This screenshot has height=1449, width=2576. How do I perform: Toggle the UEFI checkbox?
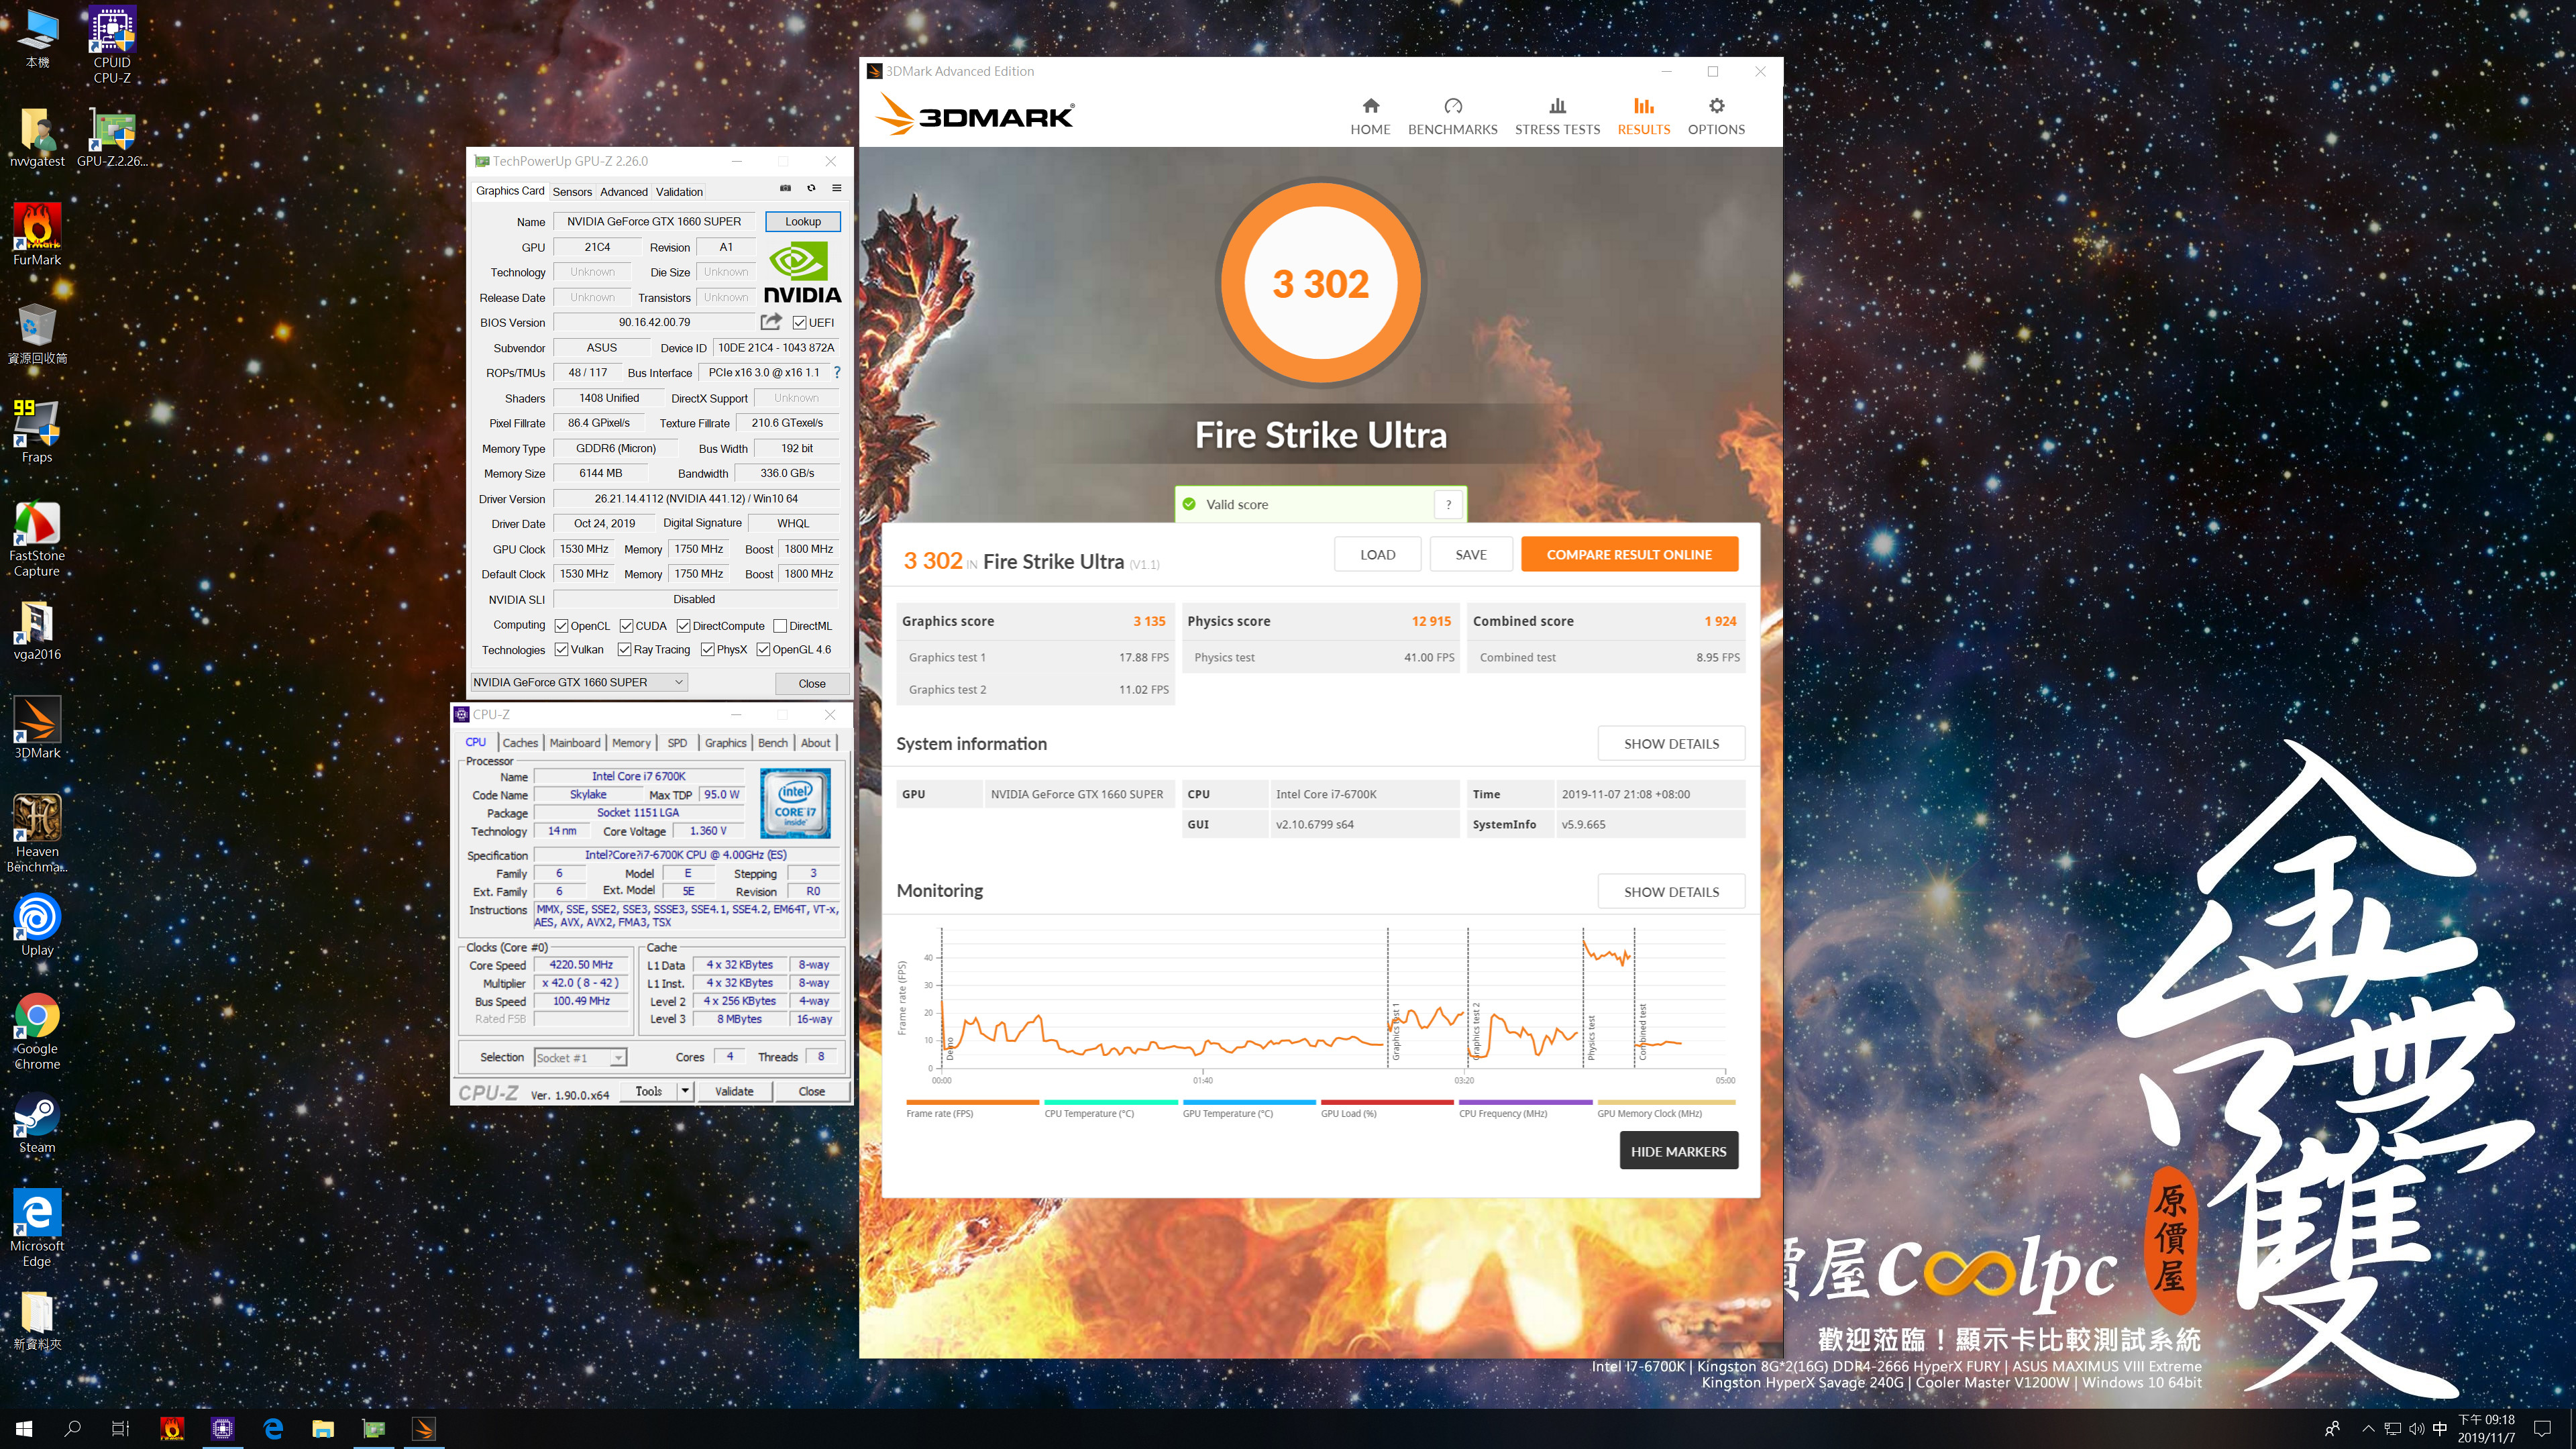(799, 323)
